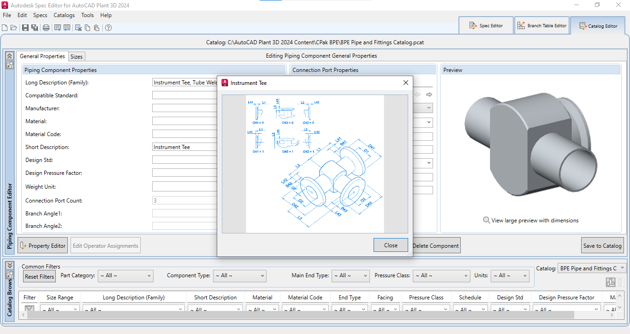Screen dimensions: 630x334
Task: Click the Cut scissors toolbar icon
Action: click(x=79, y=28)
